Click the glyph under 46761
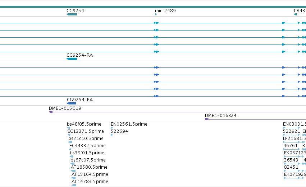The image size is (306, 187). pos(292,149)
